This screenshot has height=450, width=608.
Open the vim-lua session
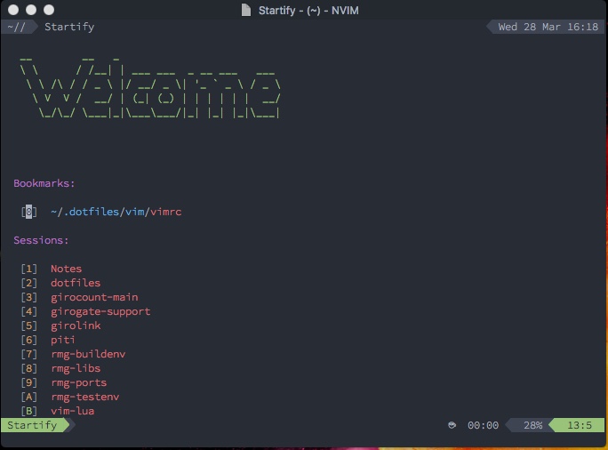click(73, 411)
